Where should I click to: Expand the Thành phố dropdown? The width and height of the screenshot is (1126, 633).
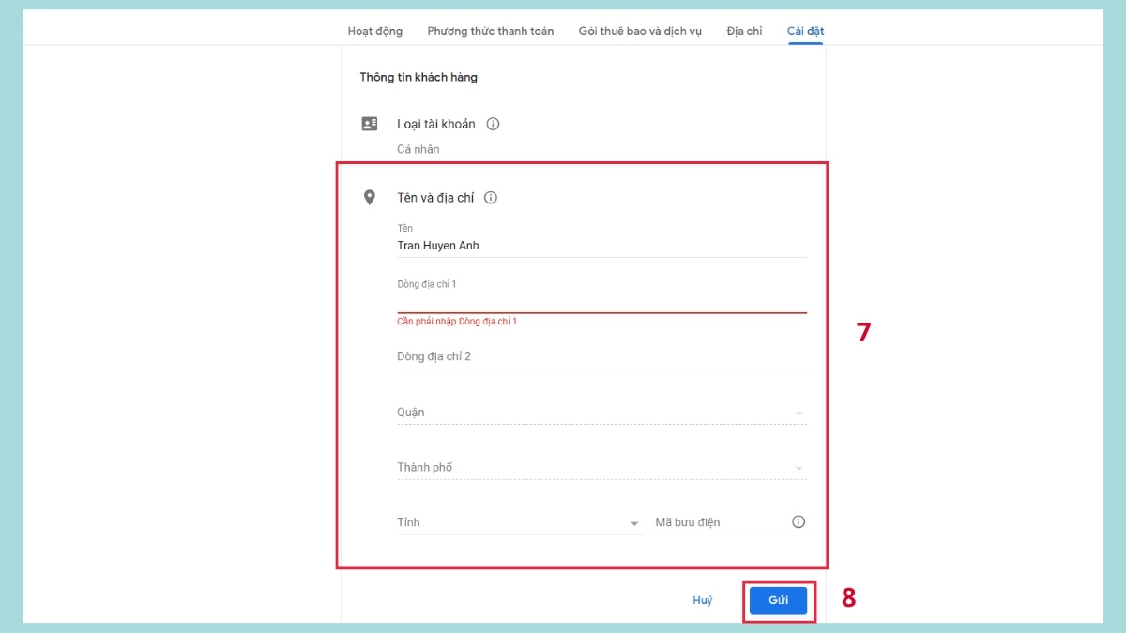[x=601, y=468]
